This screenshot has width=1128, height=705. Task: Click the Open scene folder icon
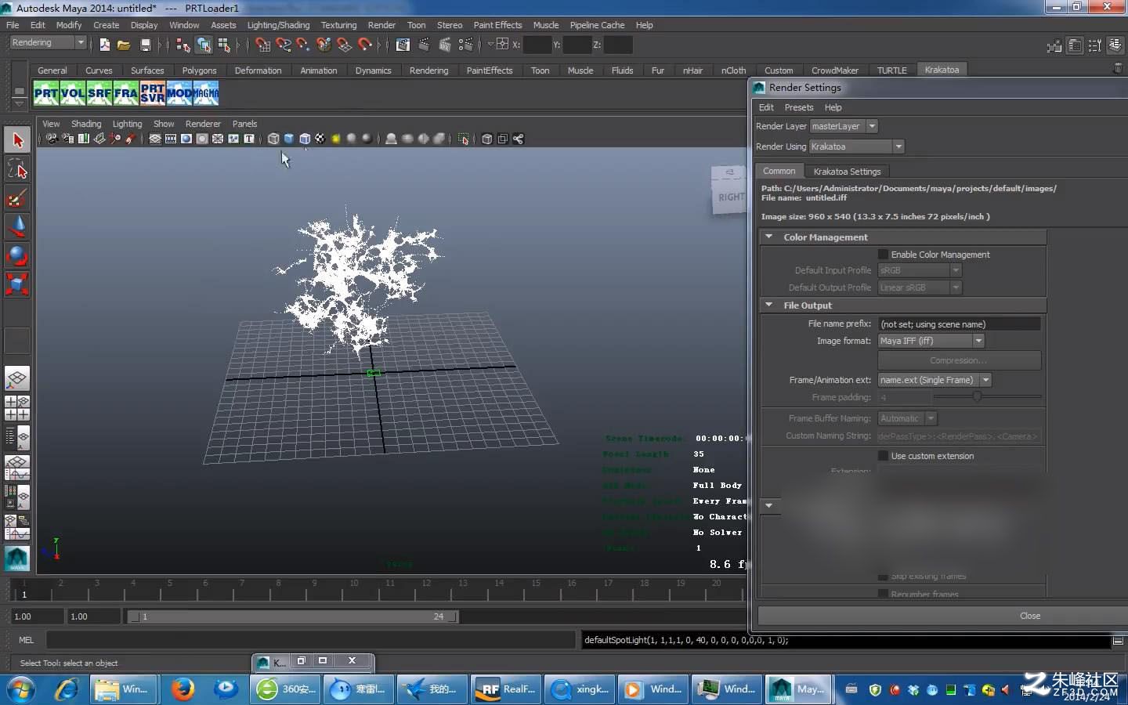124,45
